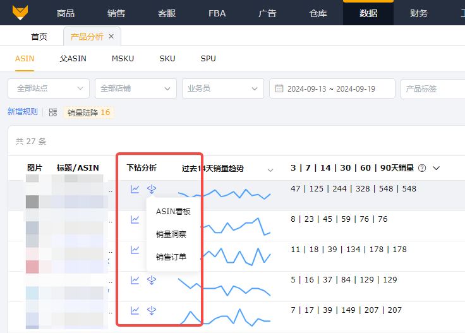Viewport: 465px width, 333px height.
Task: Click the rule grid layout icon
Action: point(53,112)
